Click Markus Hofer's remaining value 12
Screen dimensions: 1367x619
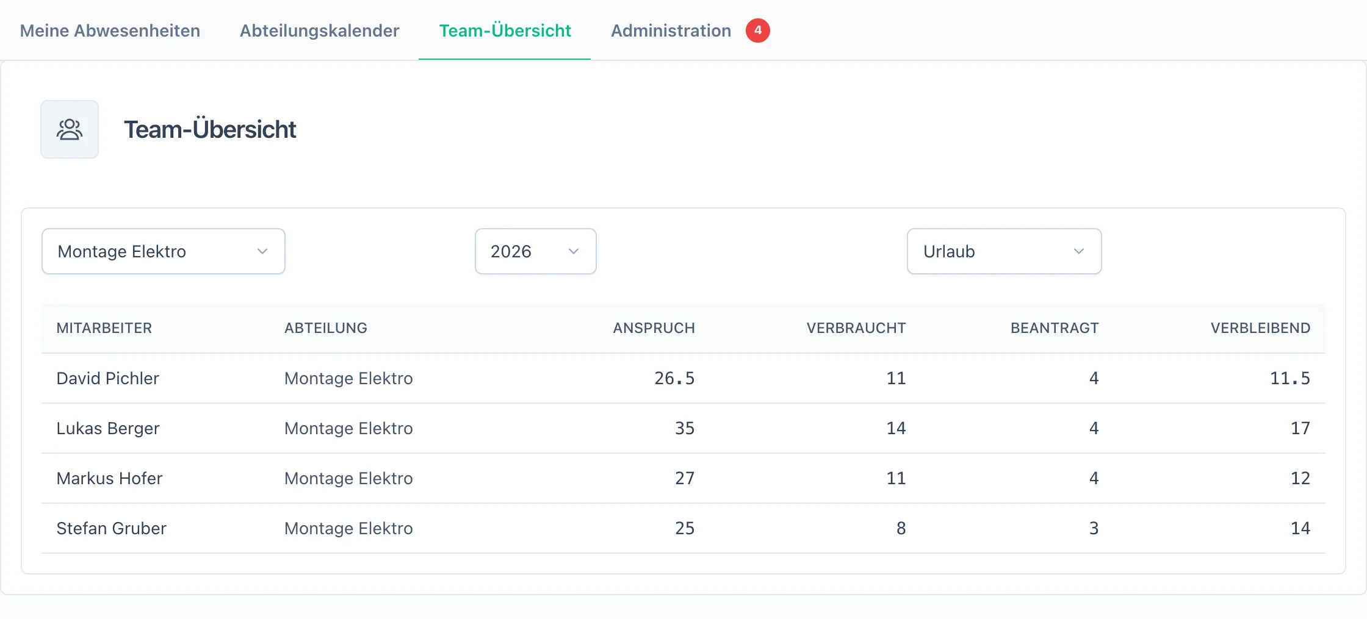coord(1300,479)
